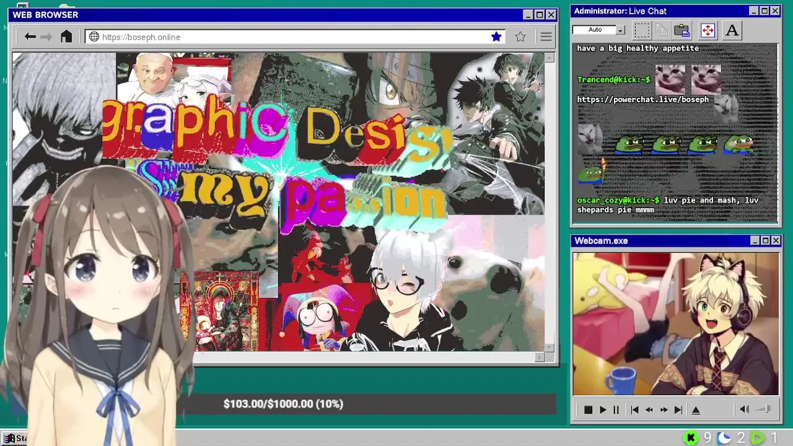
Task: Click the filled blue bookmark star
Action: pyautogui.click(x=496, y=37)
